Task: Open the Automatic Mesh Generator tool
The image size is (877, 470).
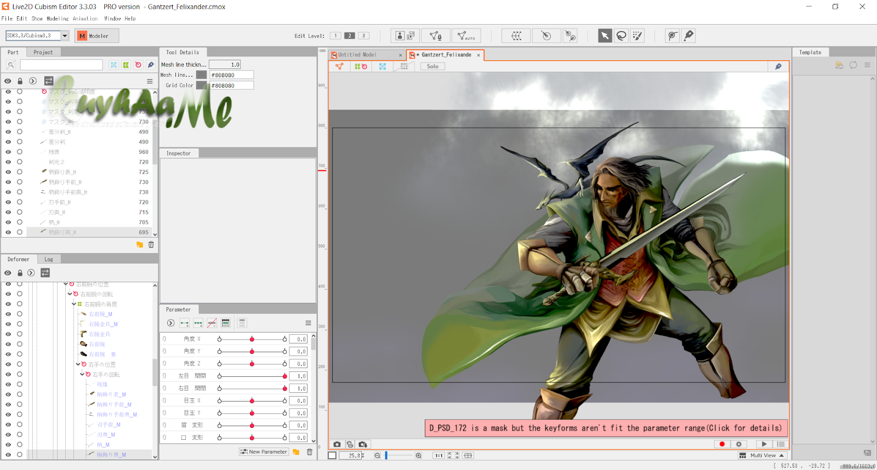Action: [x=466, y=36]
